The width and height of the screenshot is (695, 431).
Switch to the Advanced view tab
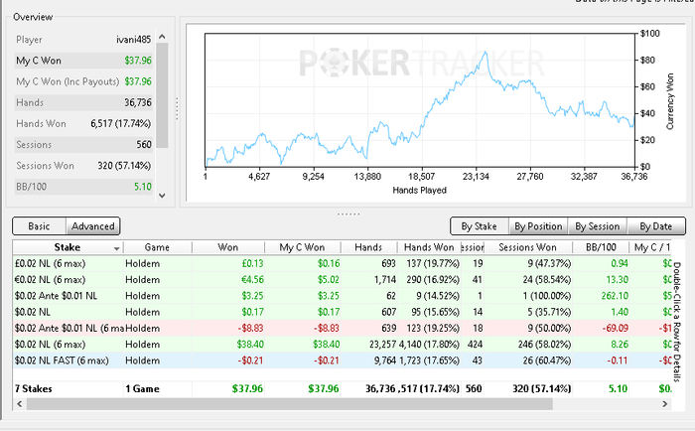[x=93, y=226]
